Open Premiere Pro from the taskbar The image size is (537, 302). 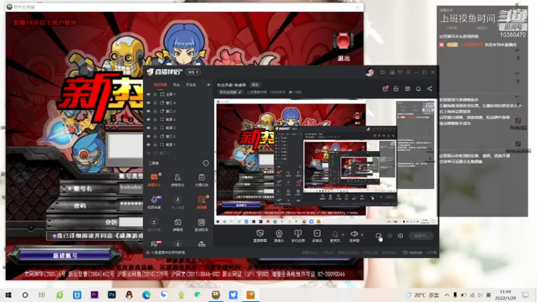click(95, 295)
